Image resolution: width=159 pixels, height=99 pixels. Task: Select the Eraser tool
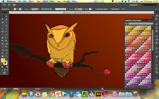pyautogui.click(x=6, y=31)
